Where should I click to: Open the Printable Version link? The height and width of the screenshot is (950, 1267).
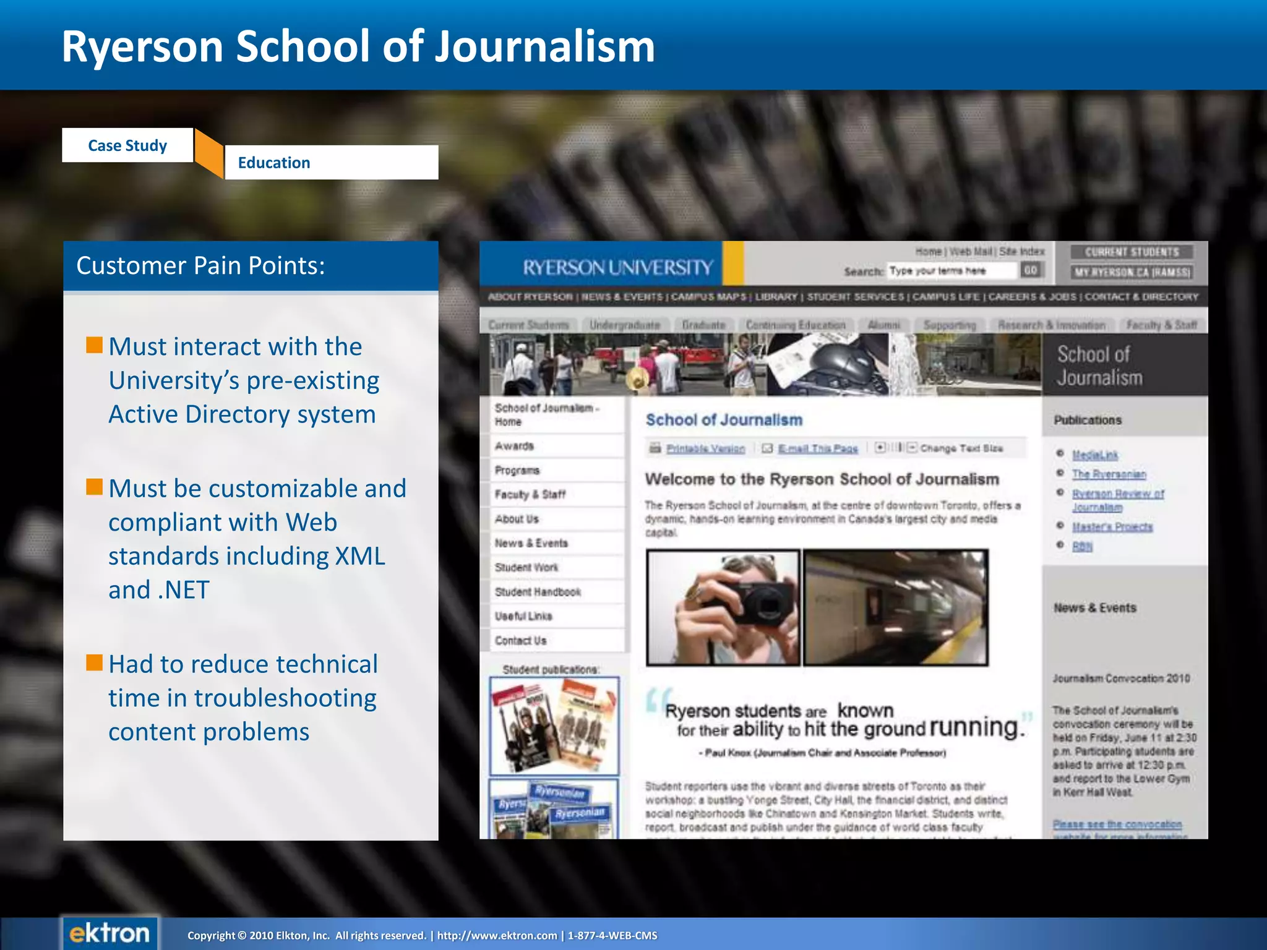point(706,449)
